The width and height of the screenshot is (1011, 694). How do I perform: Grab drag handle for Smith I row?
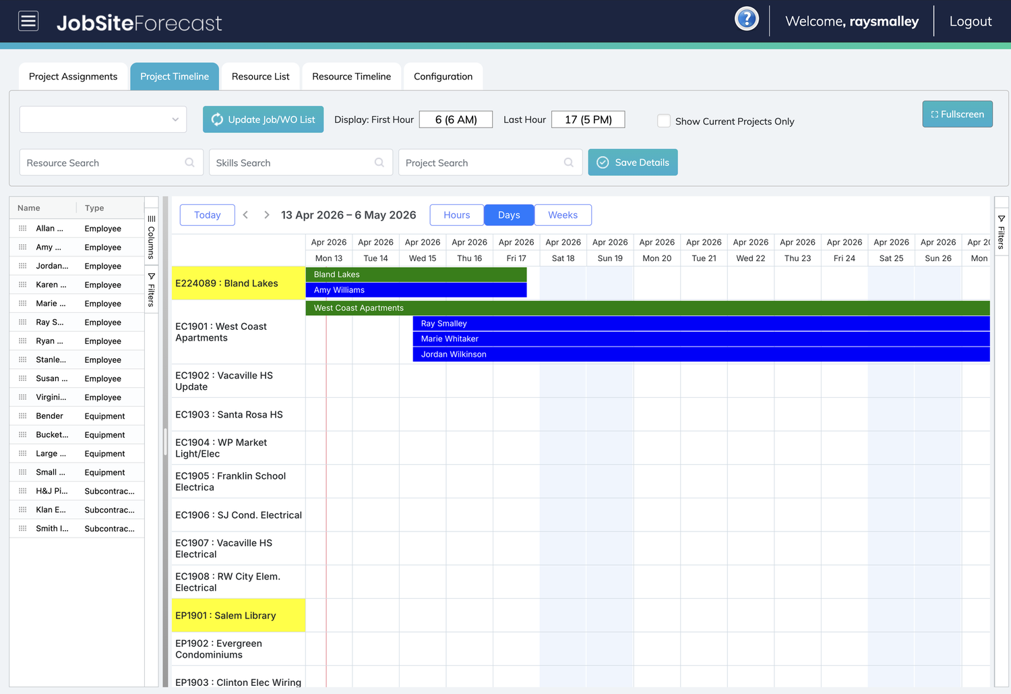pyautogui.click(x=23, y=529)
